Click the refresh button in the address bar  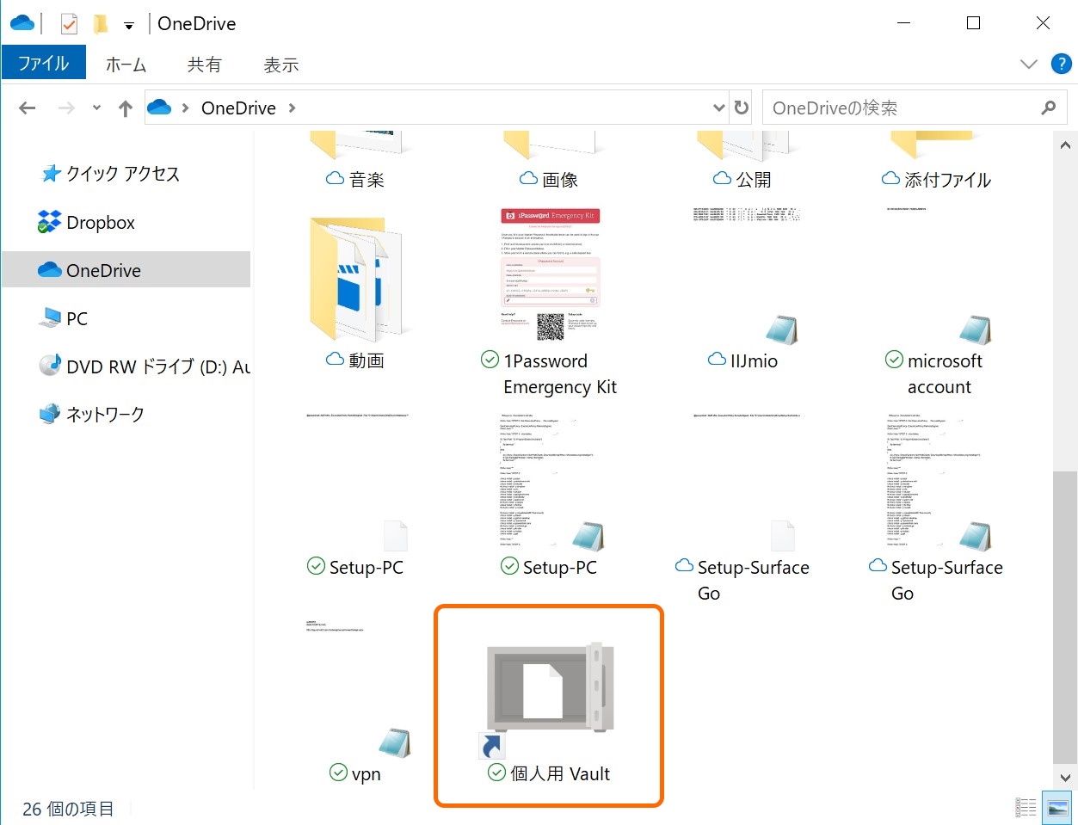(741, 107)
